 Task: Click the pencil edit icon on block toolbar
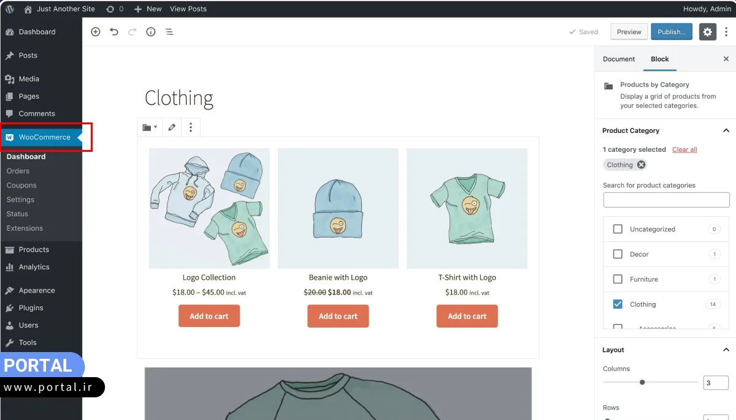tap(172, 127)
